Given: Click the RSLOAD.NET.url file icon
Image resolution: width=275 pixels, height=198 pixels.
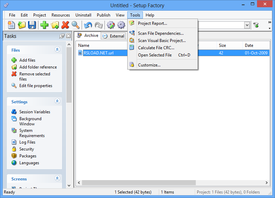Looking at the screenshot, I should 80,53.
